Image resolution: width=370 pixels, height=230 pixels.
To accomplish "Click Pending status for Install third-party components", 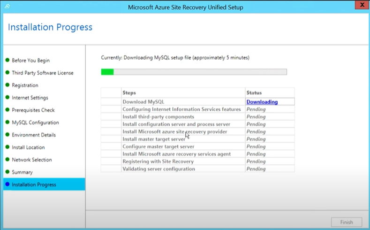I will point(256,117).
